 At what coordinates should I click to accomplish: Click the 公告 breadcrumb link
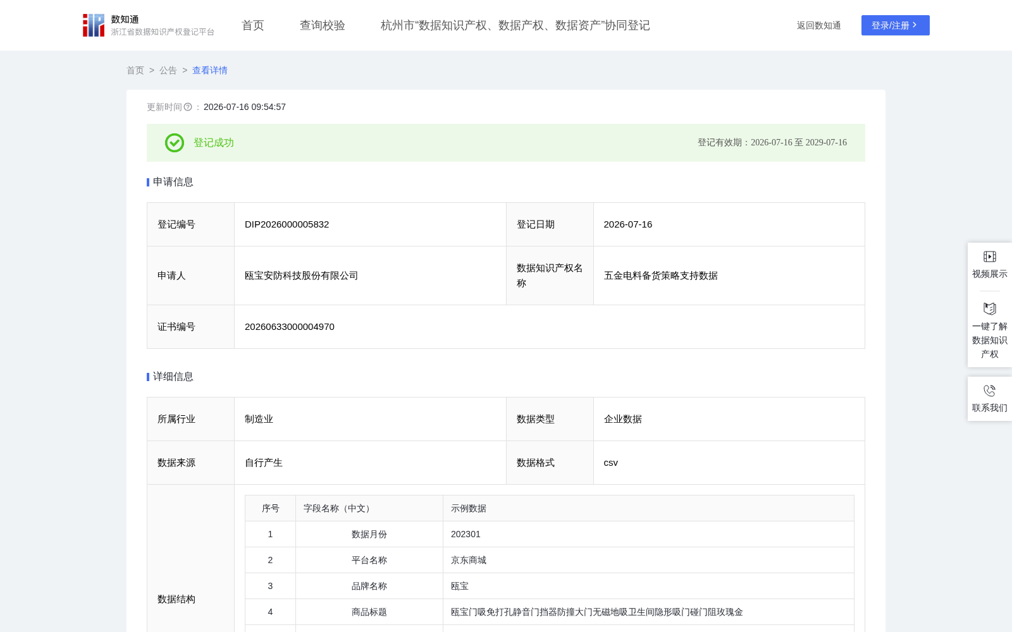pos(168,70)
